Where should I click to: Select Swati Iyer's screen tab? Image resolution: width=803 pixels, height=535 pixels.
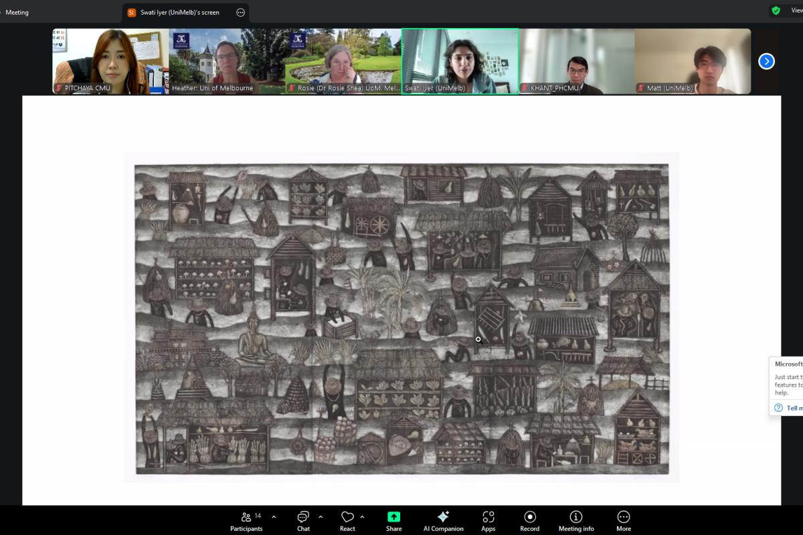179,12
